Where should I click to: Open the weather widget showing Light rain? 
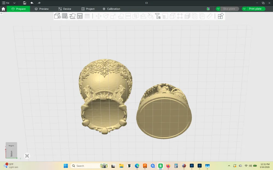[x=11, y=166]
